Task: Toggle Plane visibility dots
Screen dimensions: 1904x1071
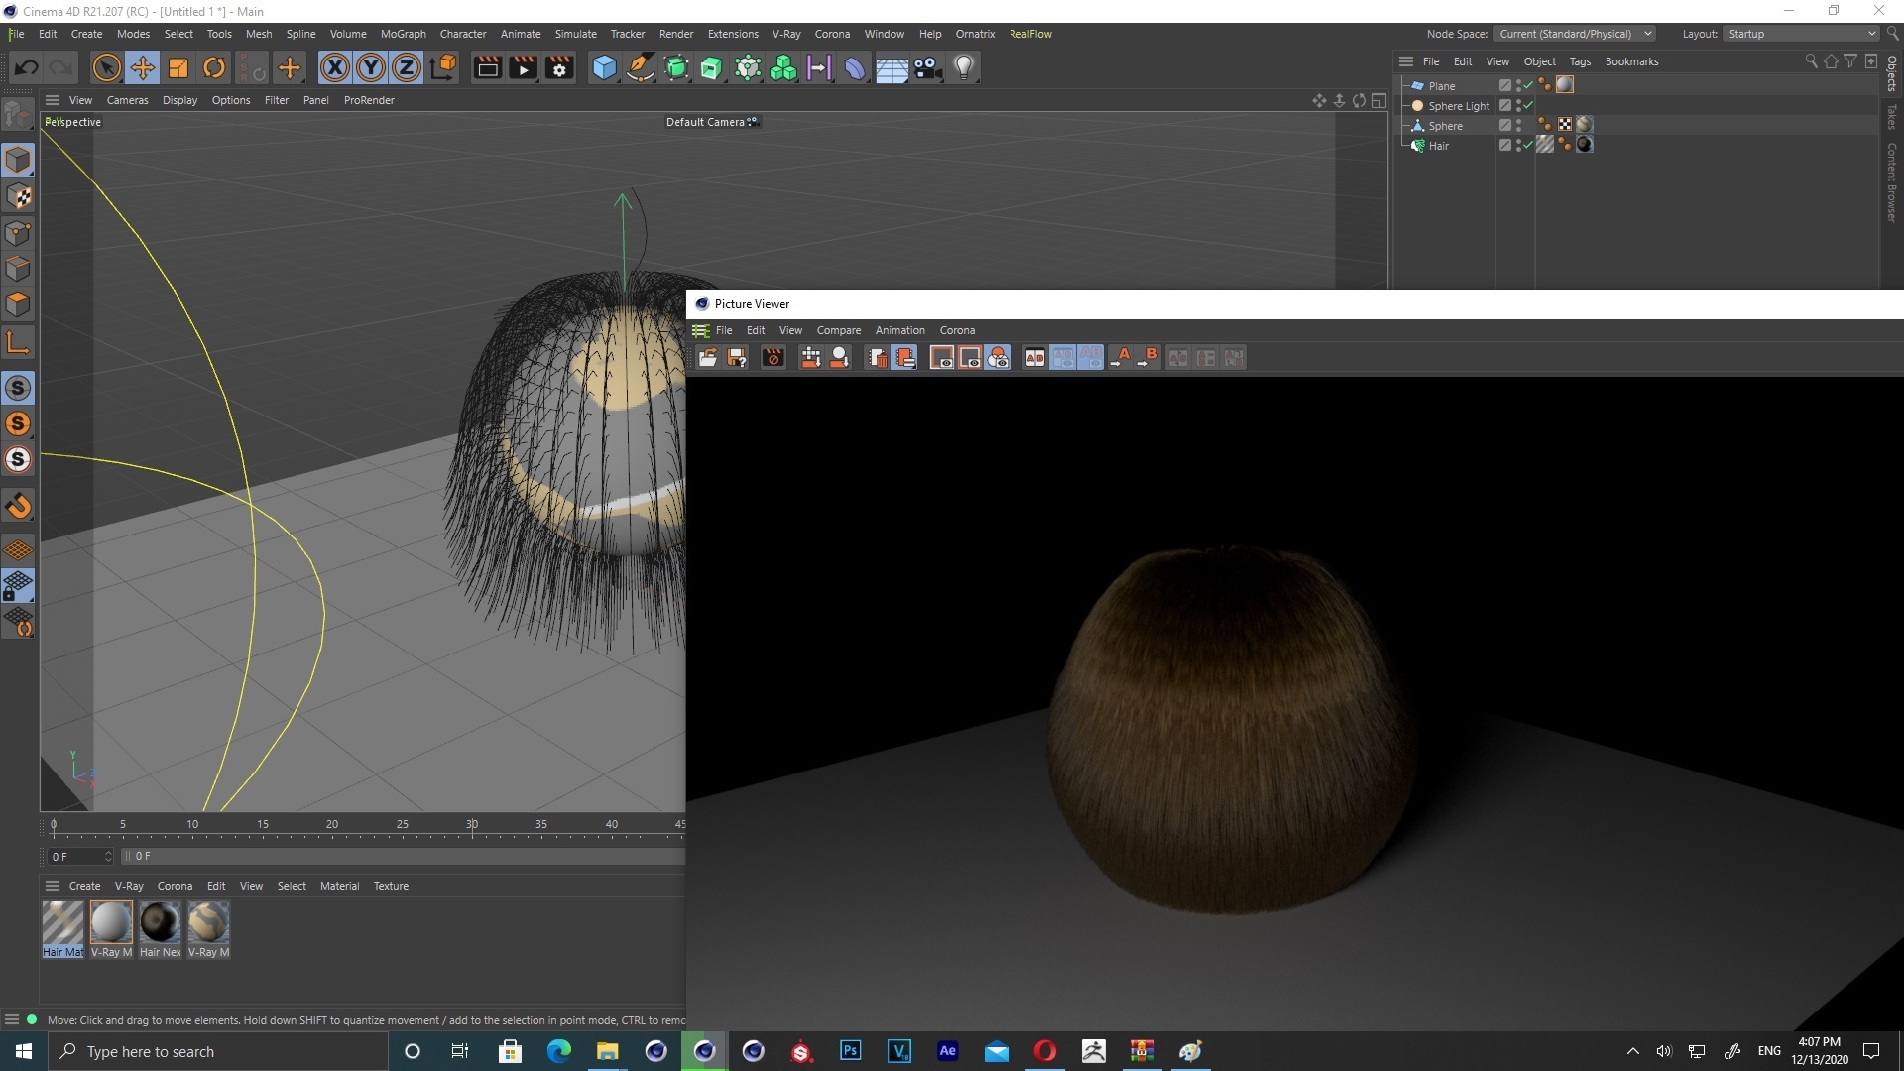Action: (1518, 86)
